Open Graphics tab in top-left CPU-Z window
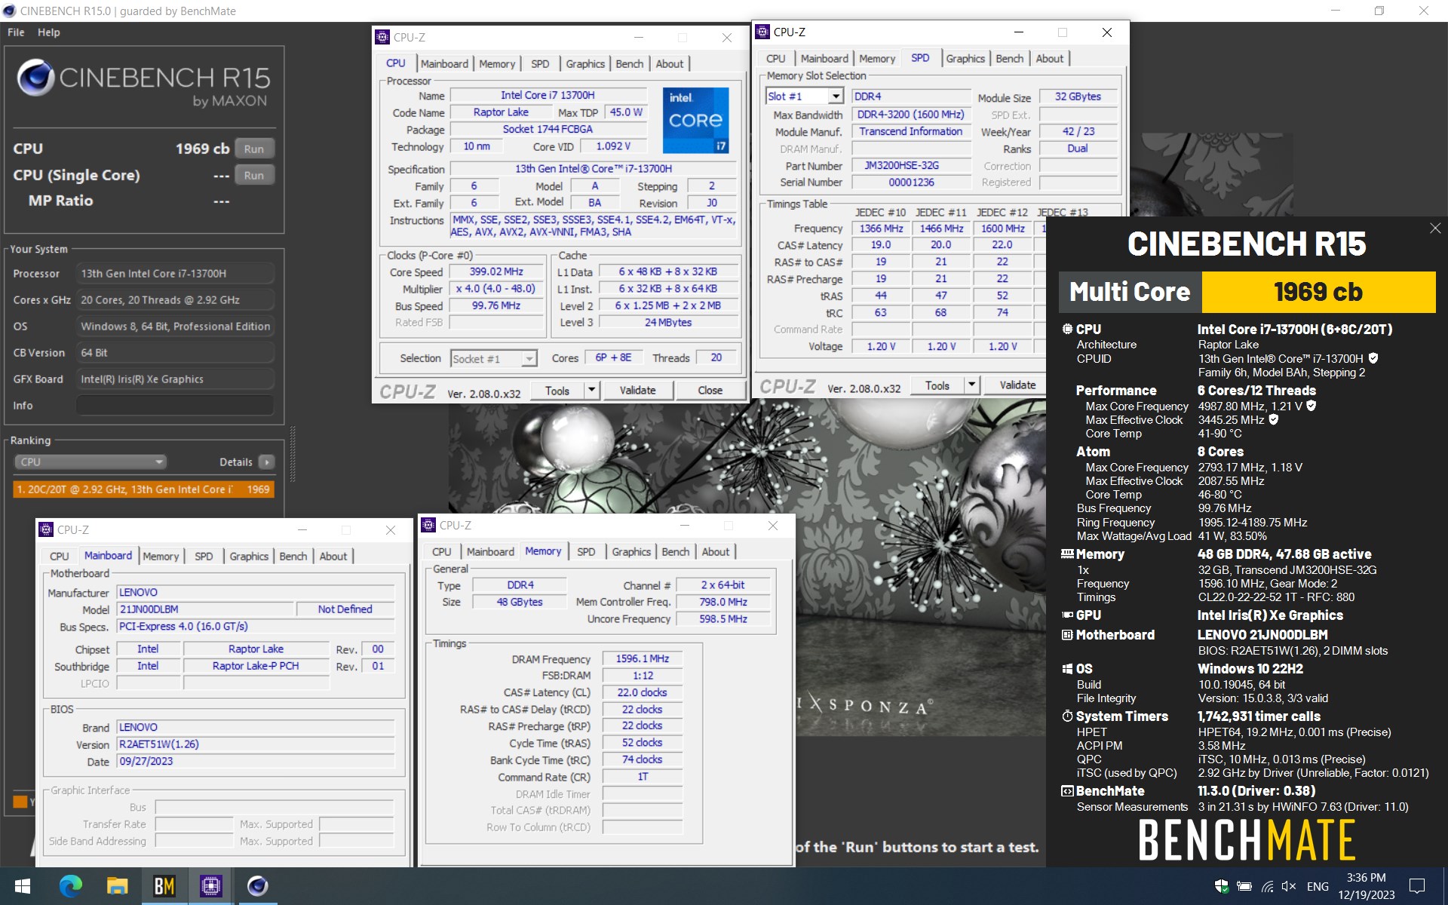 pos(585,64)
